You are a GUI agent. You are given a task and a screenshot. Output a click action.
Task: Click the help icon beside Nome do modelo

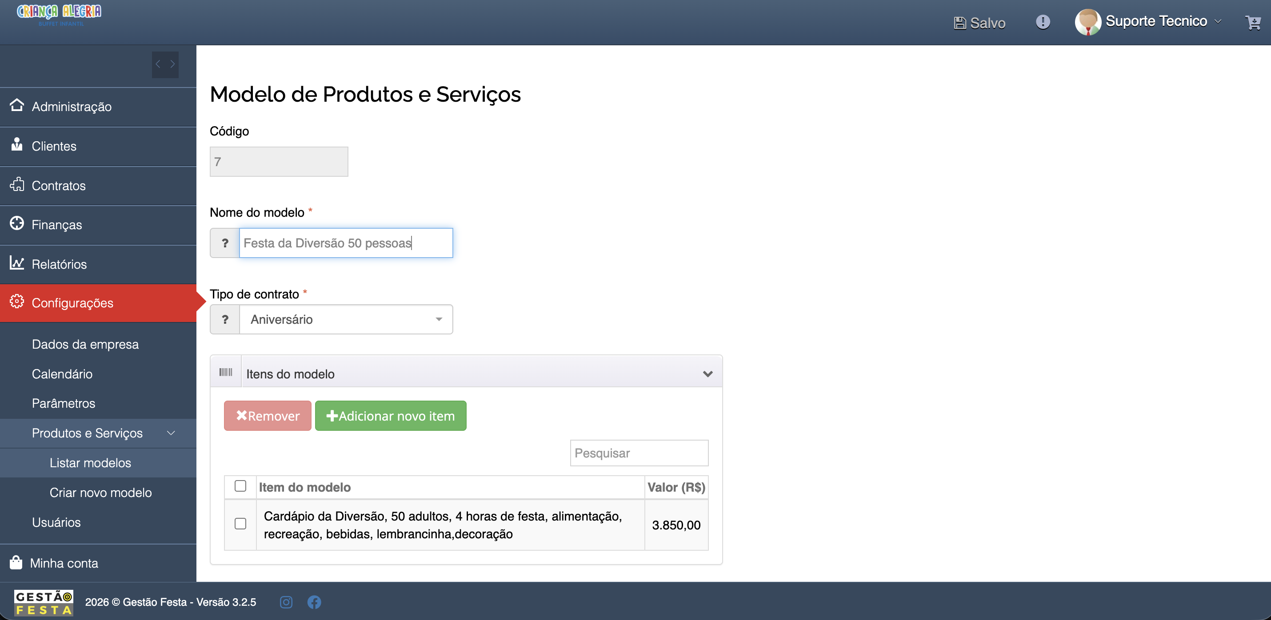tap(225, 242)
